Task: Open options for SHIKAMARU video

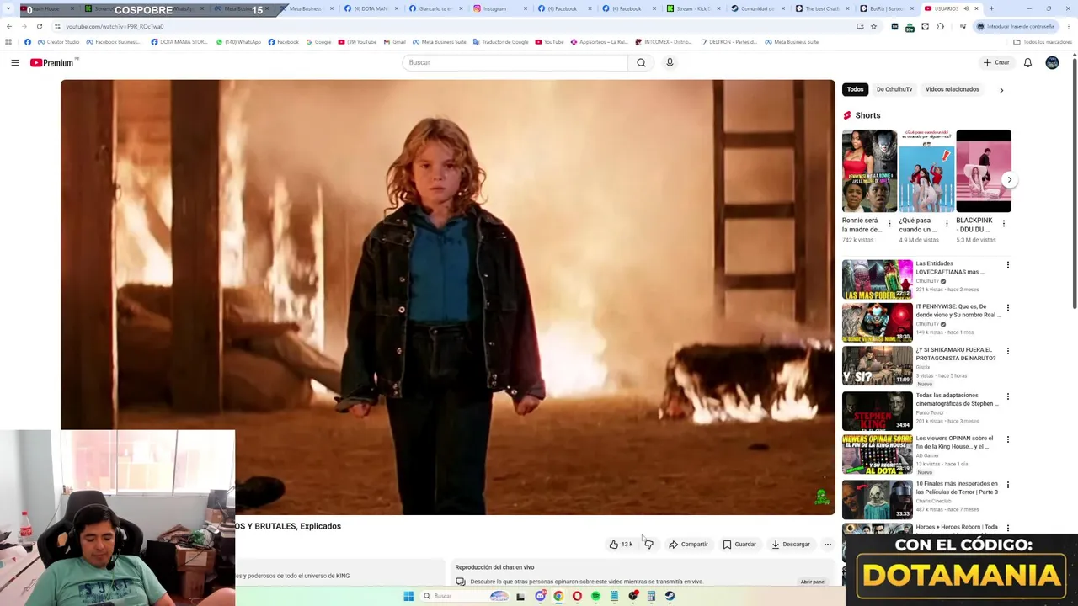Action: pos(1007,351)
